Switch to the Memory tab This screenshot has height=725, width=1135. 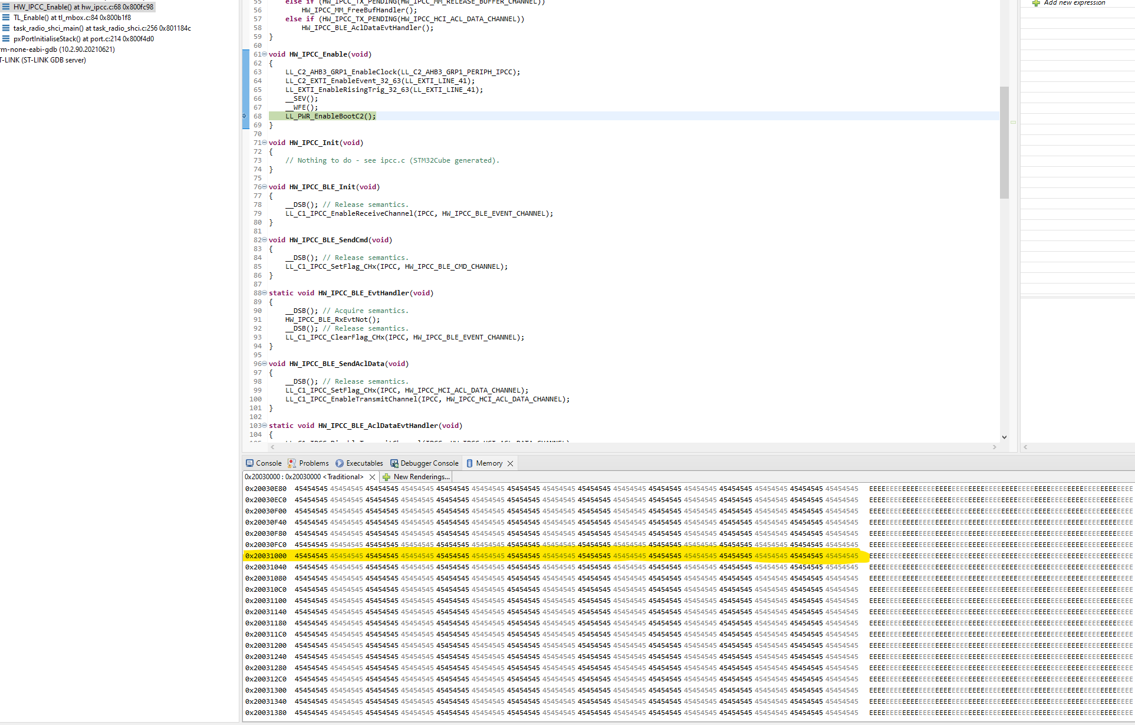[489, 463]
